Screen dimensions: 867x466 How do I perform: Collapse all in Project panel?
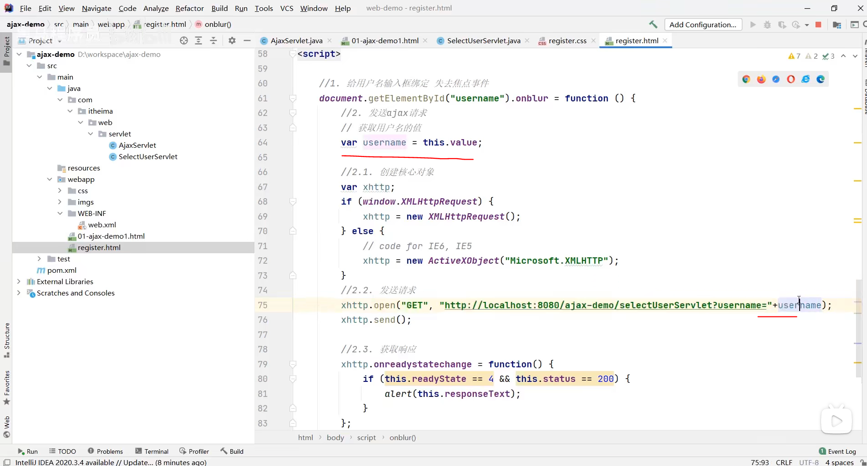click(213, 40)
